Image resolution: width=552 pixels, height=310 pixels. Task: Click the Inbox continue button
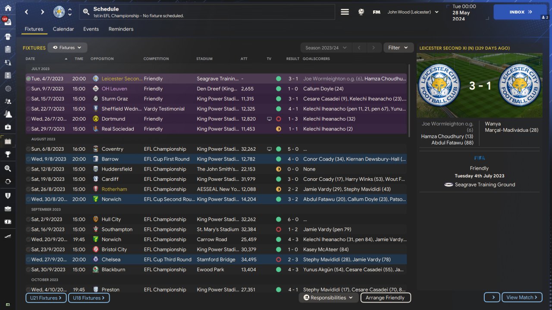coord(521,12)
